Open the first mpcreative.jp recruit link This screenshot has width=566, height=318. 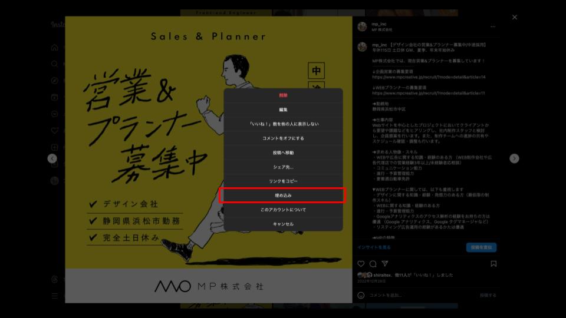(429, 77)
